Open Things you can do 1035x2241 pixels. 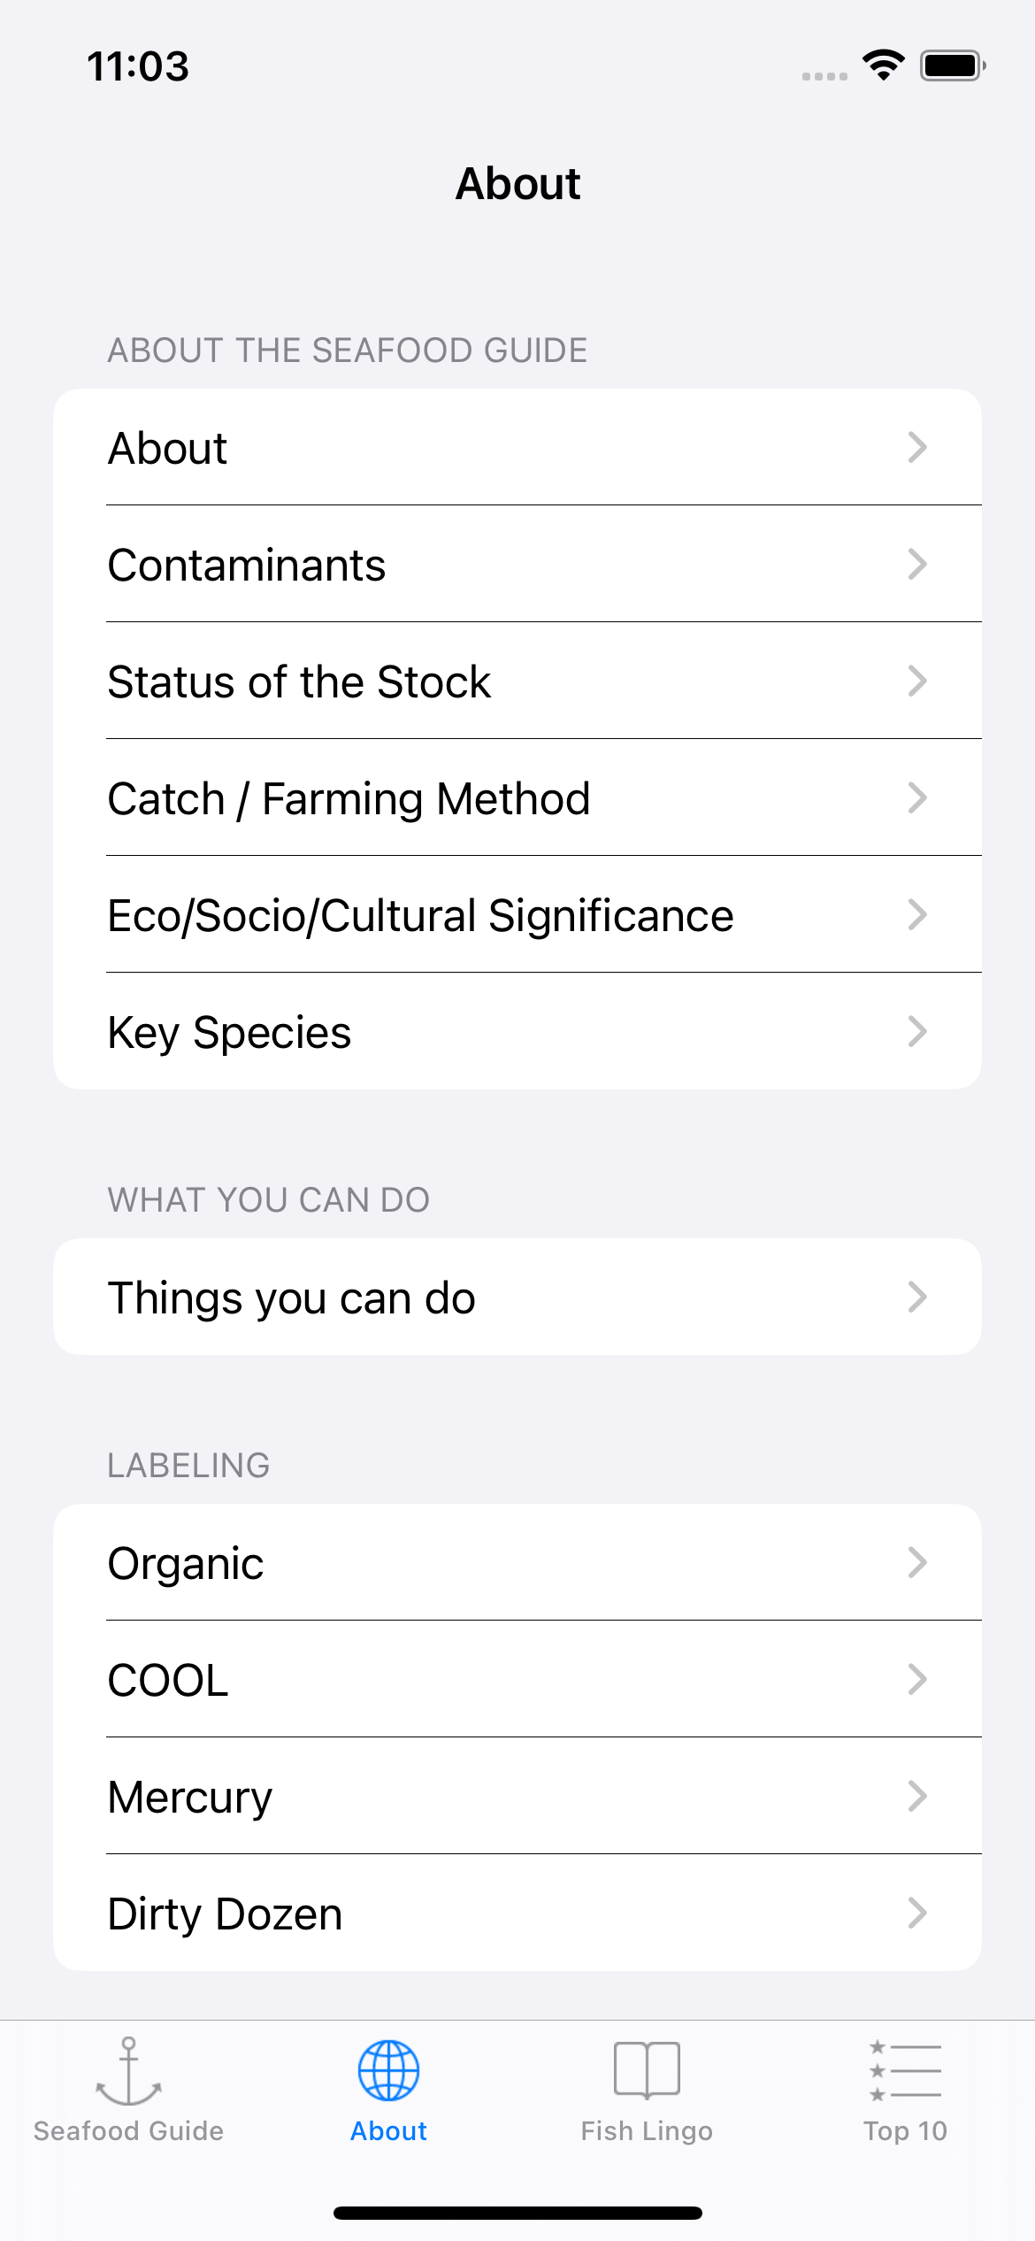tap(292, 1298)
